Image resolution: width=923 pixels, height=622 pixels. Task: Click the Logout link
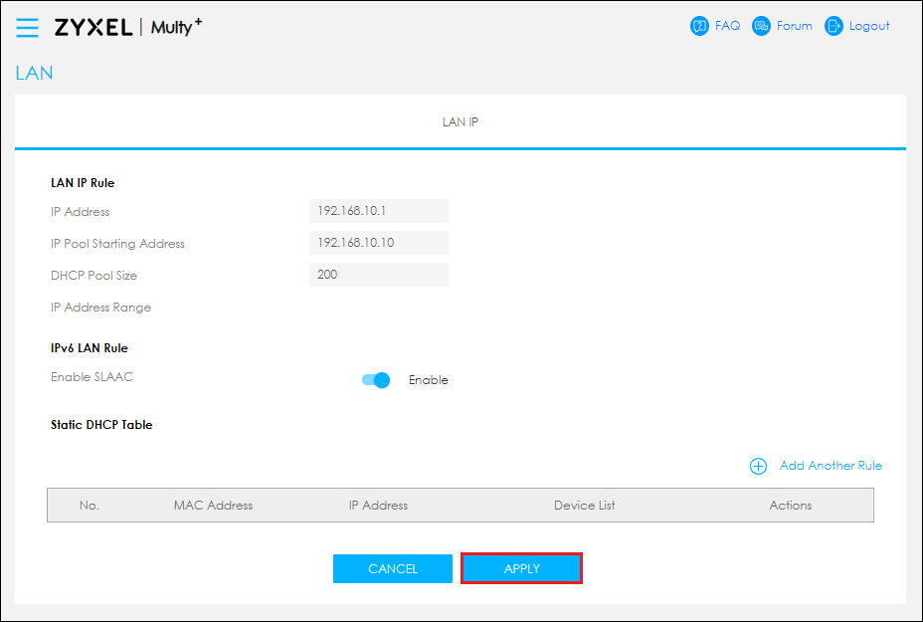[869, 26]
